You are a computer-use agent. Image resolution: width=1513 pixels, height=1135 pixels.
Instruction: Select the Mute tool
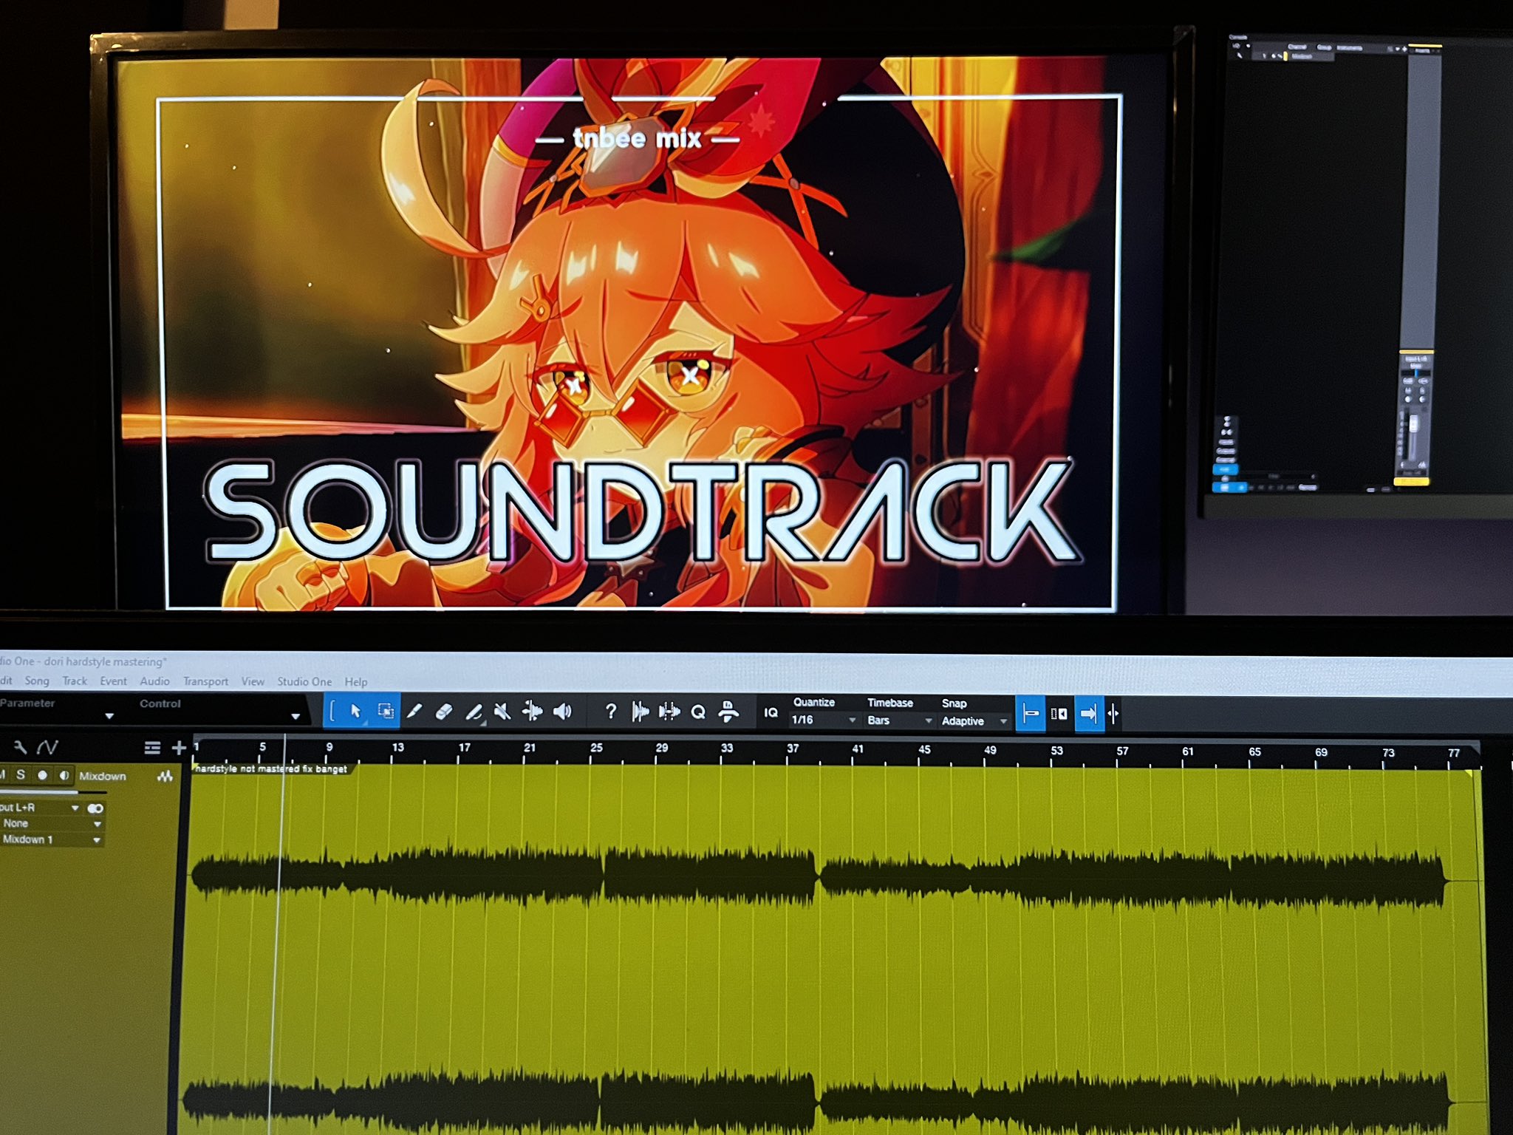[x=502, y=712]
